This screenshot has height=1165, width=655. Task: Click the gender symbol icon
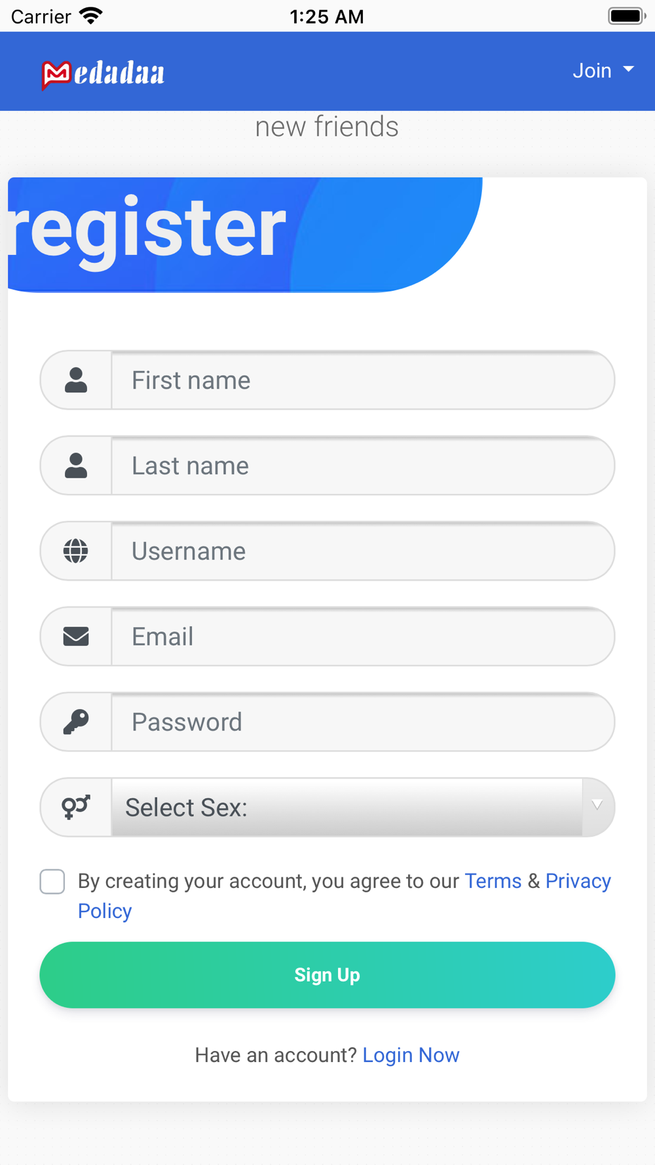(76, 807)
